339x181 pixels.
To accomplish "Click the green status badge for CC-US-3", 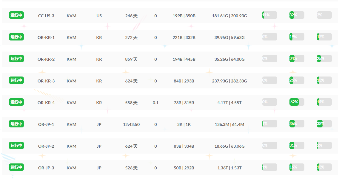I will (x=16, y=15).
